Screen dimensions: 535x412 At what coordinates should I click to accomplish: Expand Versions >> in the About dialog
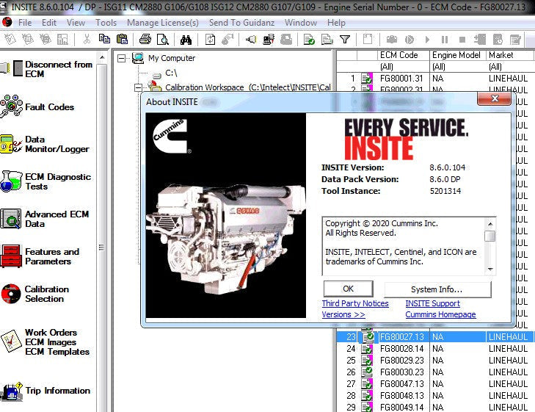coord(343,314)
